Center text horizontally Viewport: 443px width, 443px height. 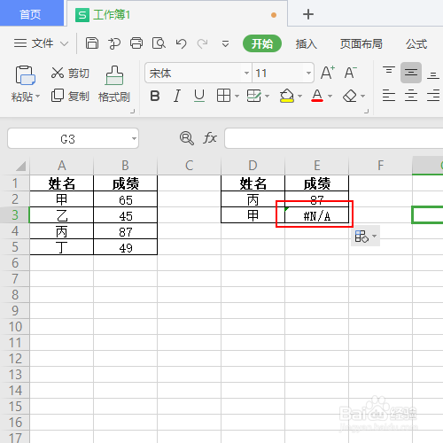[411, 96]
